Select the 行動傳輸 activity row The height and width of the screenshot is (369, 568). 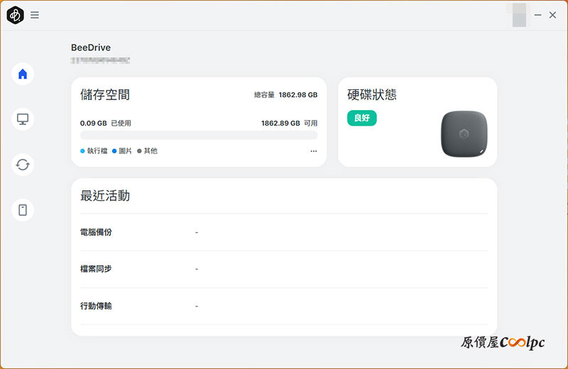tap(285, 307)
